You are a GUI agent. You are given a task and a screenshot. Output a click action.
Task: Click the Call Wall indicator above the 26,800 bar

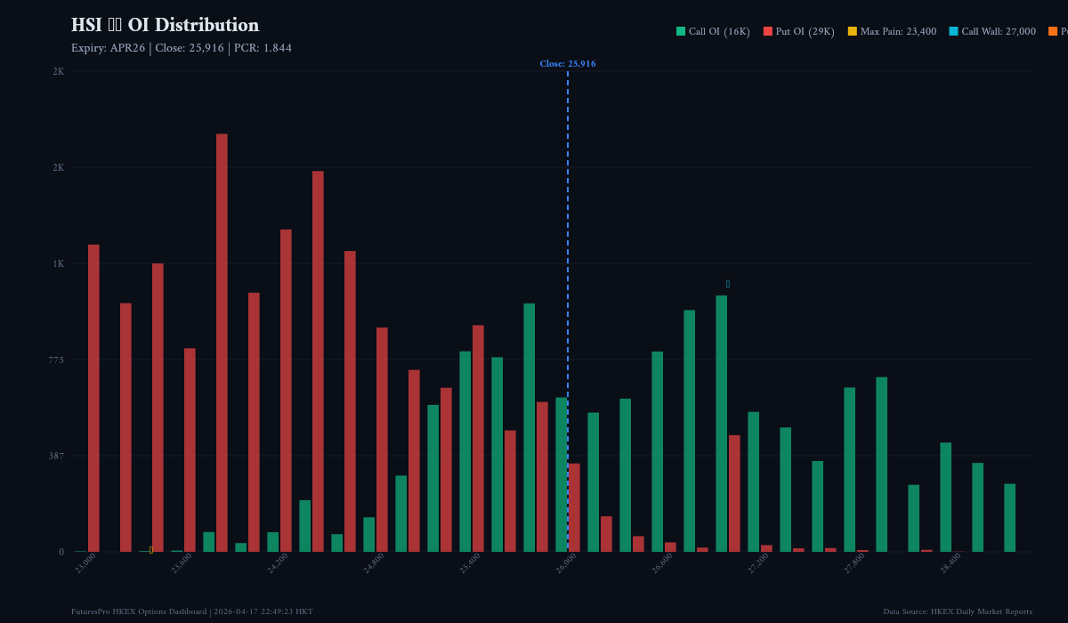[727, 283]
